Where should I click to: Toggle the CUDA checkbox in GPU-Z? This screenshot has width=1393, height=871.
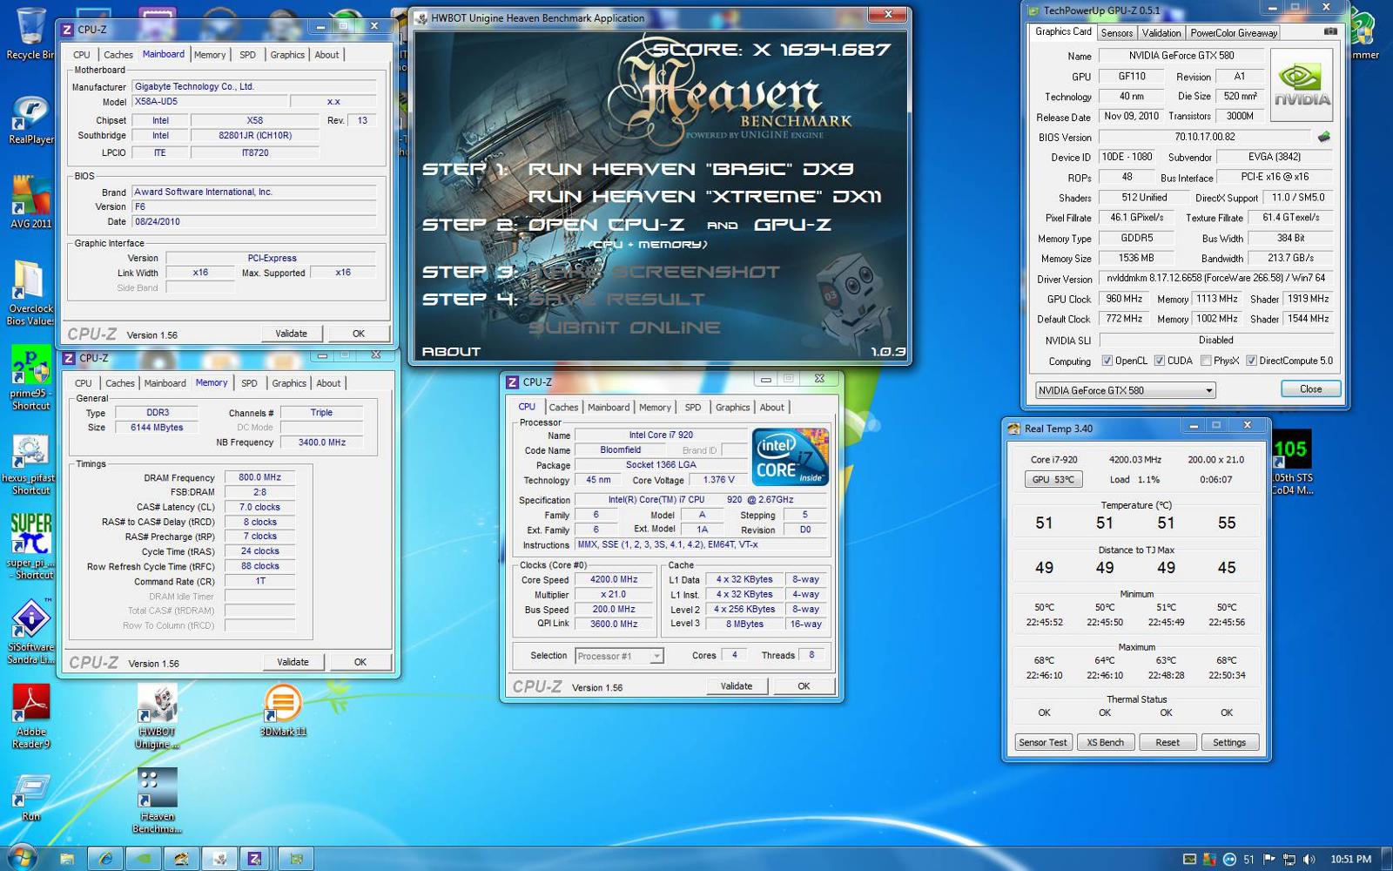click(1160, 361)
